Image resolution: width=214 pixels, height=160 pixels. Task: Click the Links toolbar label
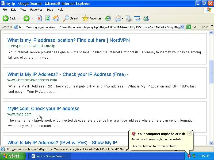pyautogui.click(x=205, y=27)
